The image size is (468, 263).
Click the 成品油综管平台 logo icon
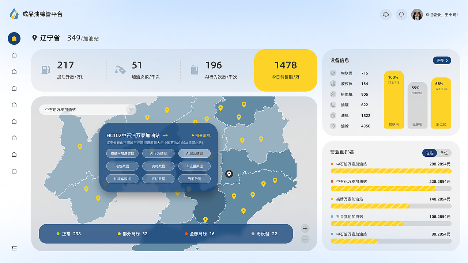coord(14,14)
